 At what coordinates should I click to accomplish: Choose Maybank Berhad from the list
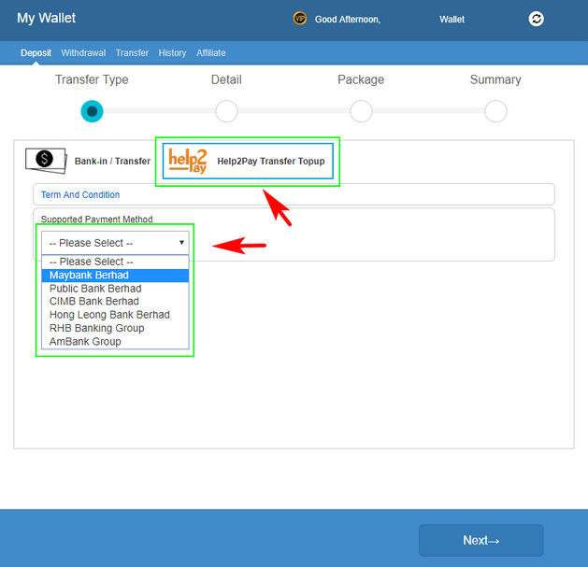click(x=89, y=276)
